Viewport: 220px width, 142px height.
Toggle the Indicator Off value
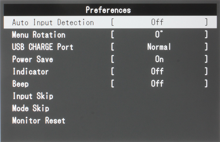pos(157,72)
